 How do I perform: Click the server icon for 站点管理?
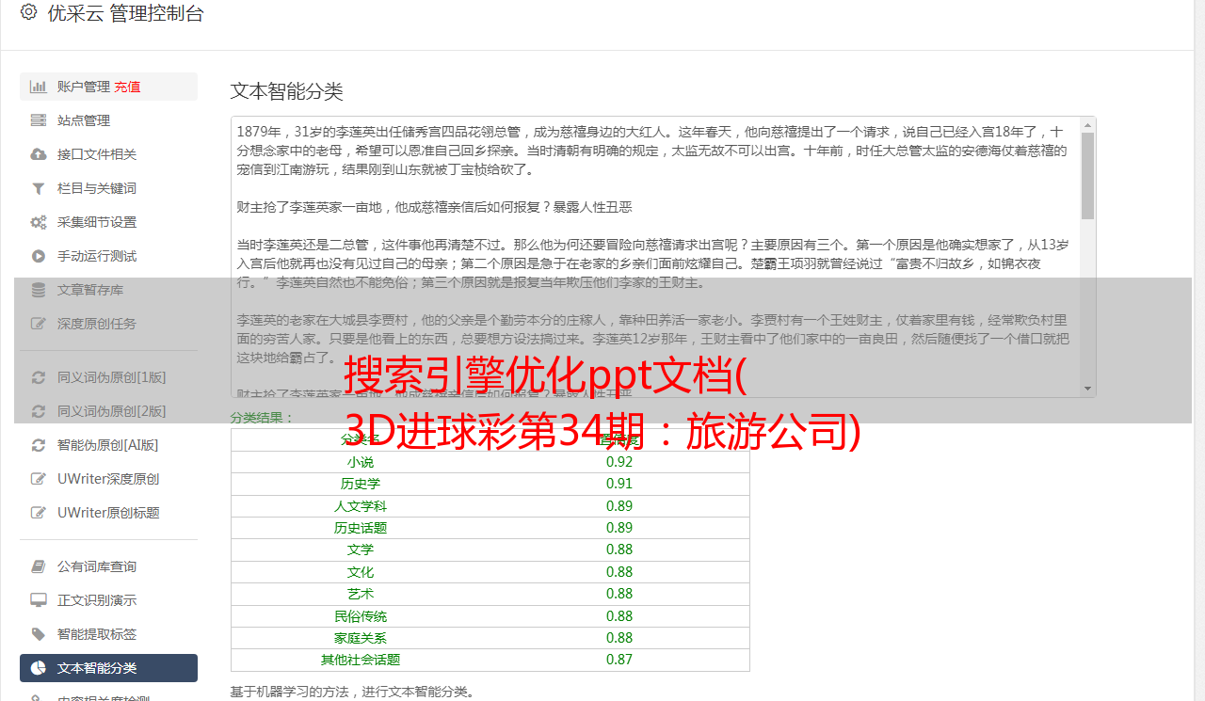tap(38, 120)
